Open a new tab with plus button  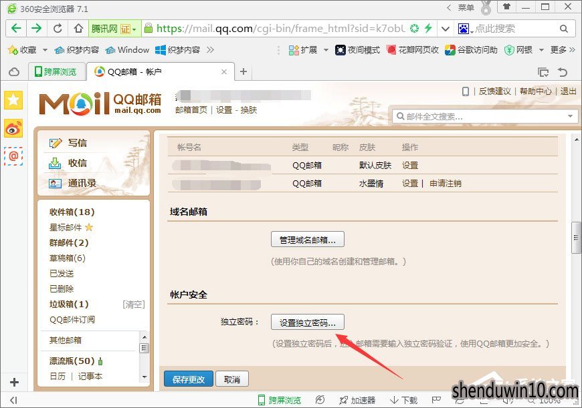tap(243, 71)
